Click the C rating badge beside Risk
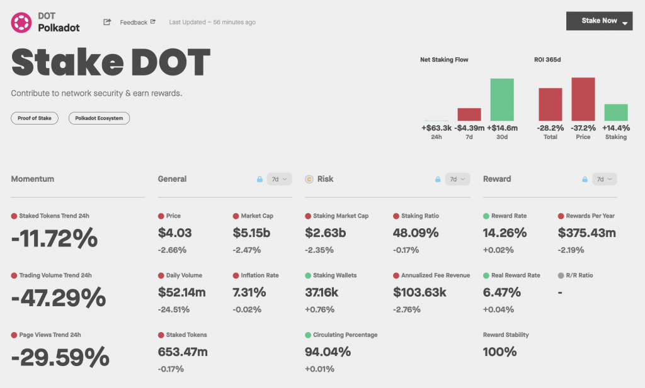This screenshot has width=645, height=388. [309, 179]
